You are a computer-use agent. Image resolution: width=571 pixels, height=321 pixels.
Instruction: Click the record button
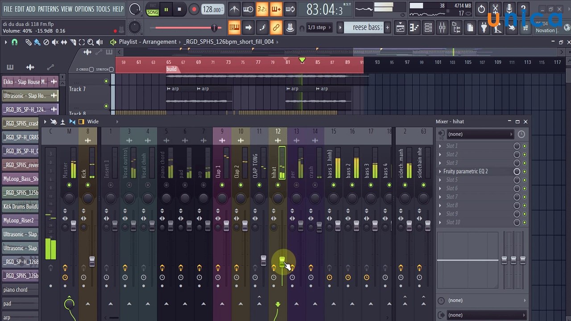click(x=194, y=9)
